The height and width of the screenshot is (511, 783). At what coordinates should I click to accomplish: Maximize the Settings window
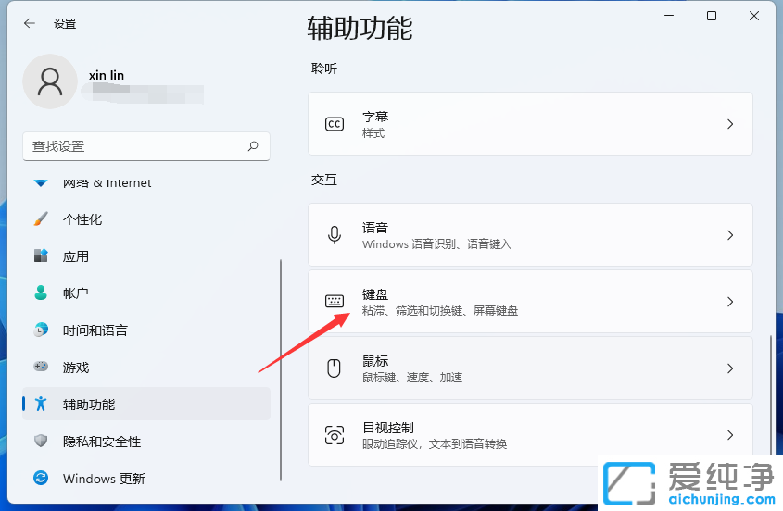click(x=712, y=16)
